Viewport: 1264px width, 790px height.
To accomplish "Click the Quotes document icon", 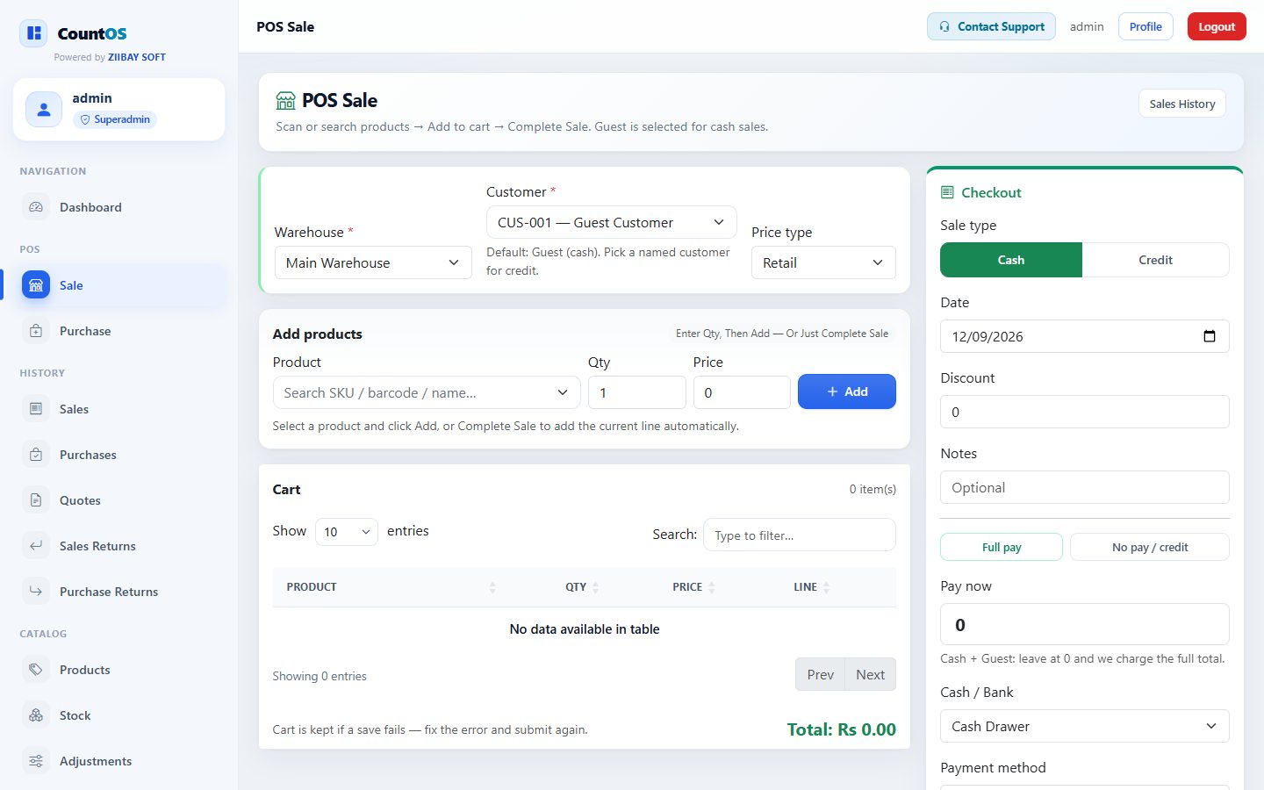I will pos(36,500).
